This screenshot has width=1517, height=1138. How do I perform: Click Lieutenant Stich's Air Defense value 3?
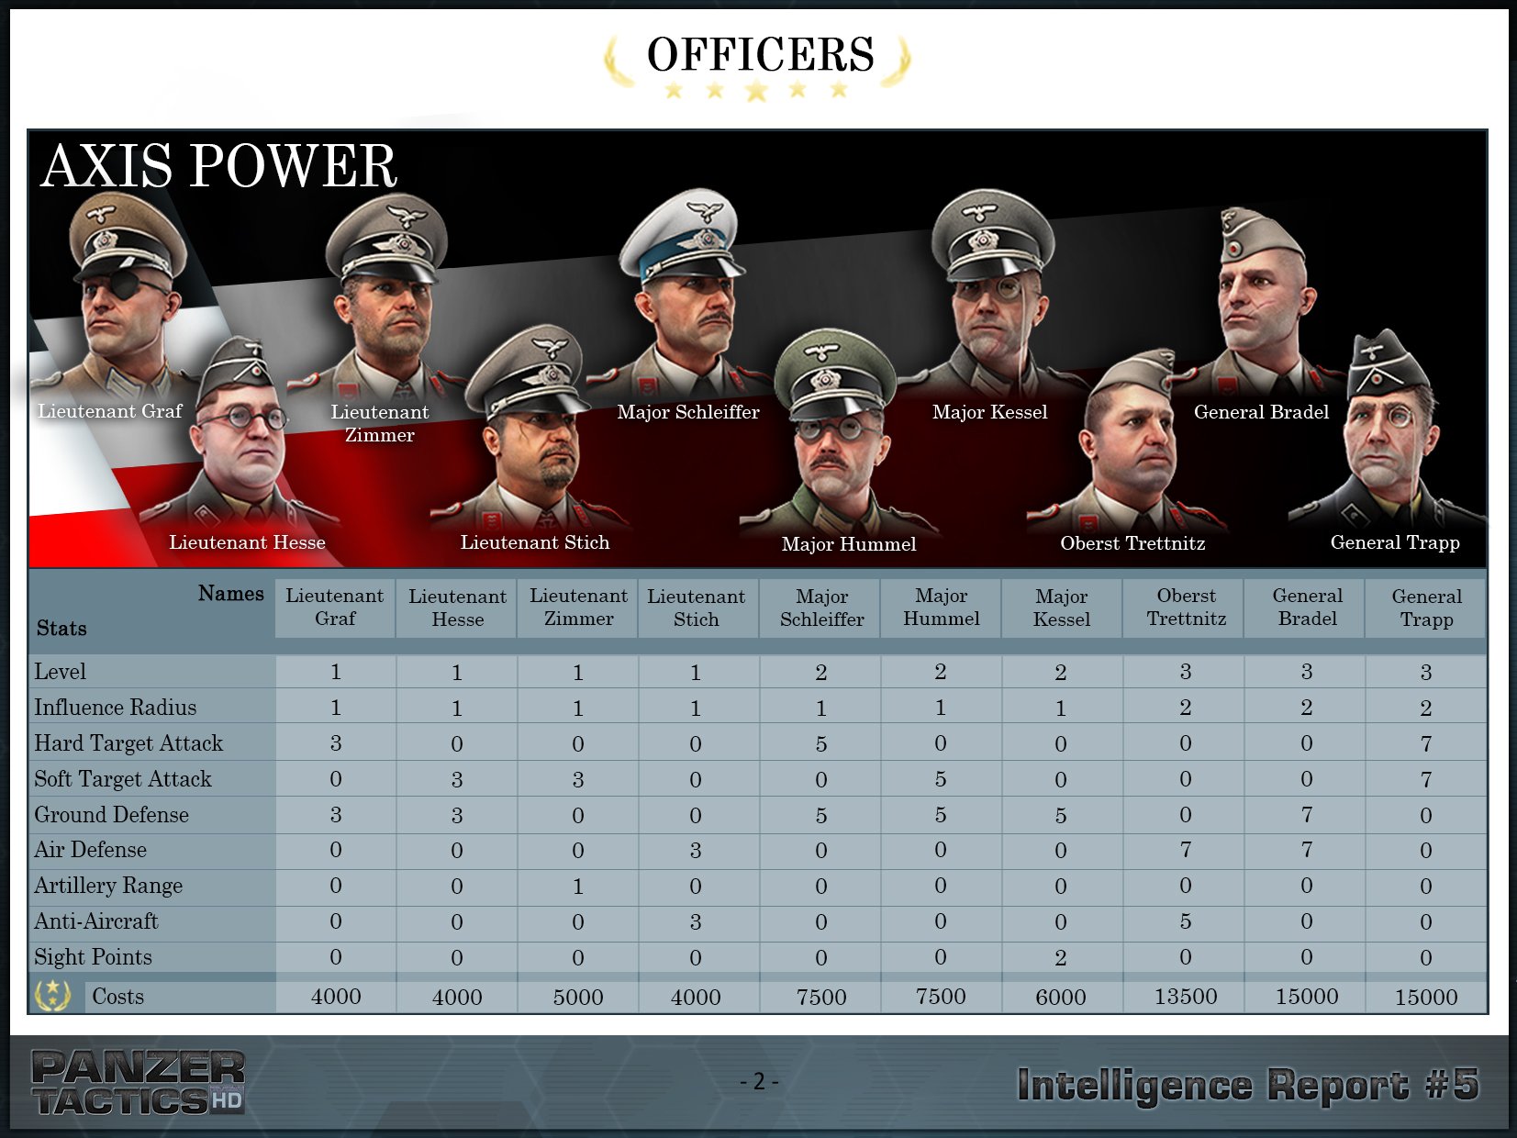[x=696, y=851]
